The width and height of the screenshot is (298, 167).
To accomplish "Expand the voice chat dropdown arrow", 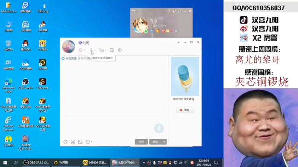I will click(x=95, y=50).
